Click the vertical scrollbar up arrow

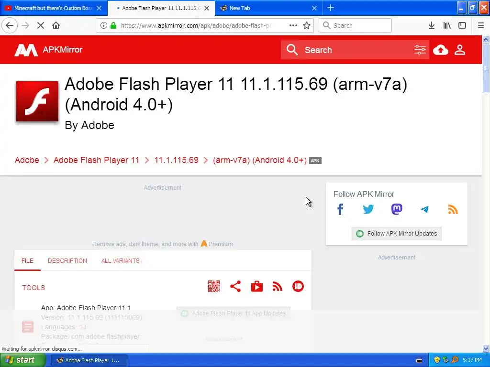coord(486,39)
